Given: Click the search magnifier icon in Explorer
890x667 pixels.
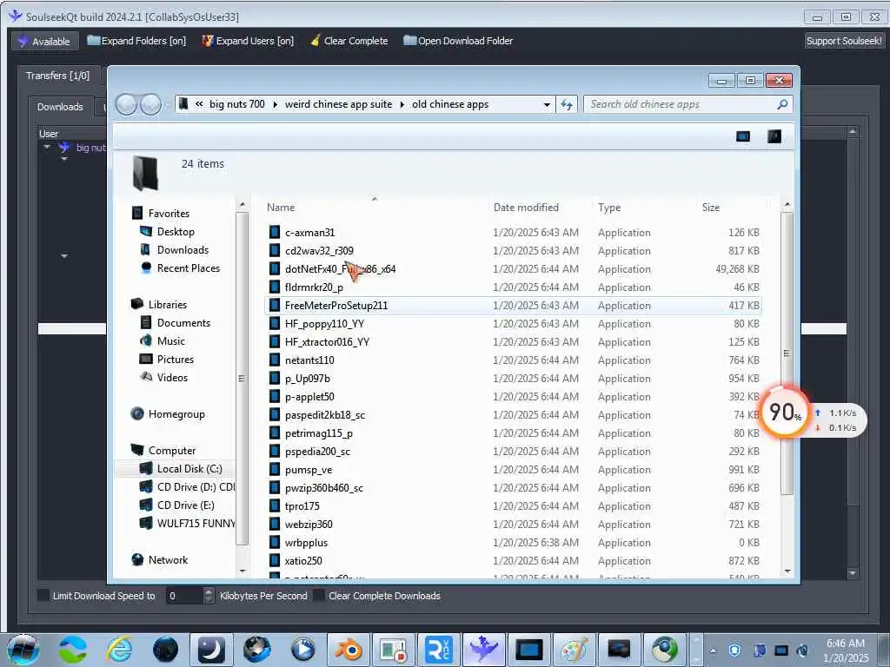Looking at the screenshot, I should click(x=782, y=104).
